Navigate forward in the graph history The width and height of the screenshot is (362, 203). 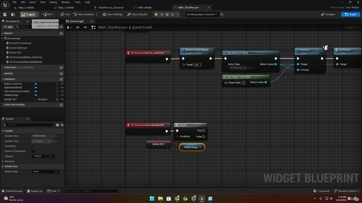pos(85,28)
